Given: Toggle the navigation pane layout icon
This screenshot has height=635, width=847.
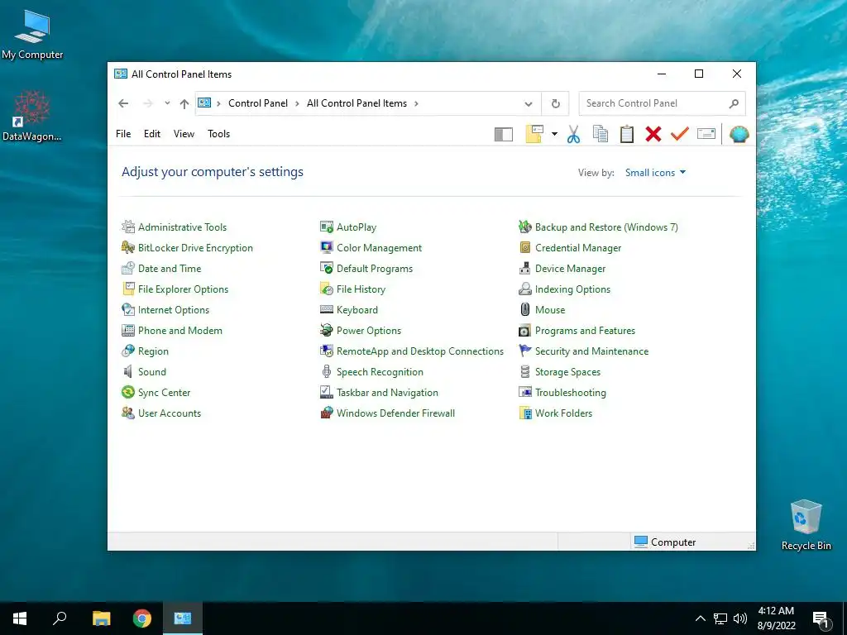Looking at the screenshot, I should tap(504, 135).
